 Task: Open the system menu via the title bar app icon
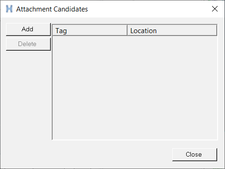(9, 9)
